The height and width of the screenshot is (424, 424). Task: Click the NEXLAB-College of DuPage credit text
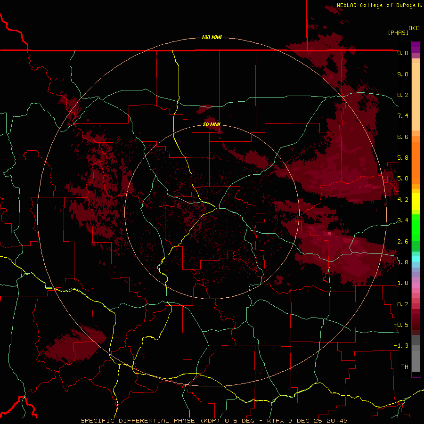tap(376, 5)
